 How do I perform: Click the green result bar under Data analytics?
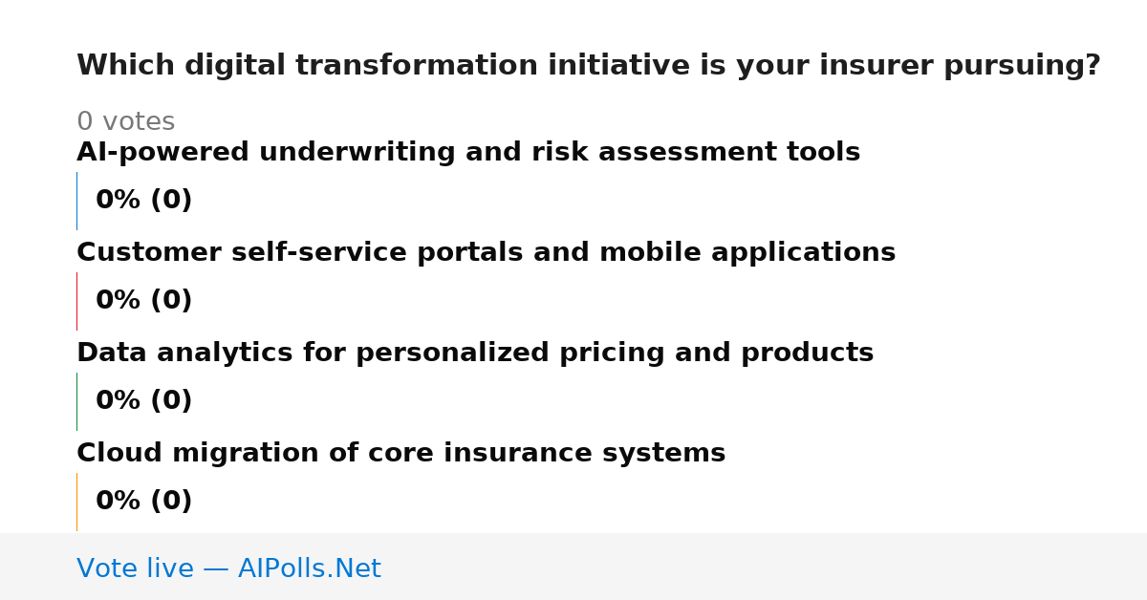(x=76, y=401)
